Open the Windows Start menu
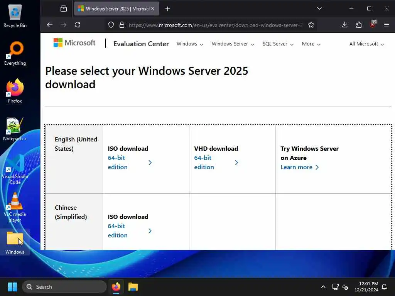 click(x=12, y=287)
